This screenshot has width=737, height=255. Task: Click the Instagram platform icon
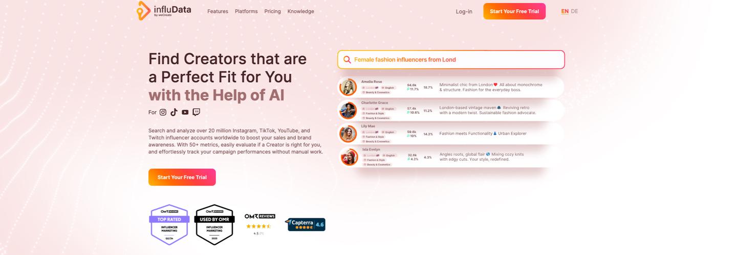(x=163, y=112)
